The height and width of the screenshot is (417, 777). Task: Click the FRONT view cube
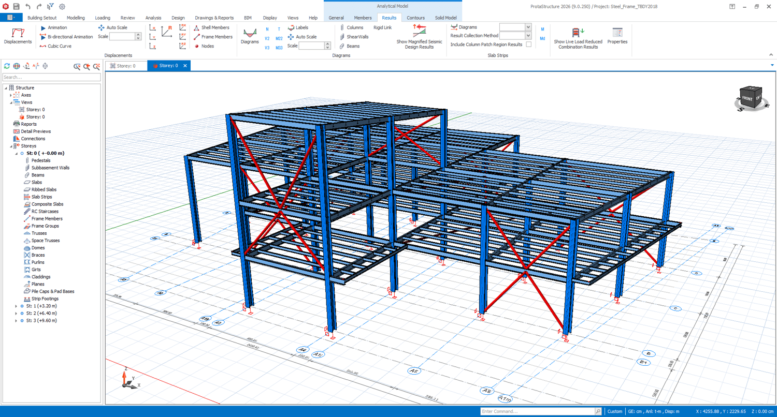(747, 98)
